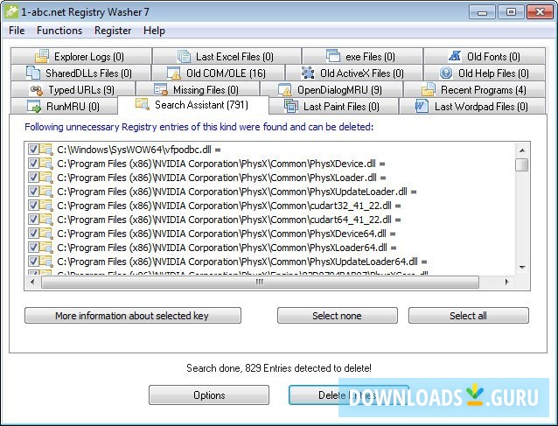This screenshot has height=426, width=558.
Task: Click the Old Help Files question icon
Action: click(445, 73)
